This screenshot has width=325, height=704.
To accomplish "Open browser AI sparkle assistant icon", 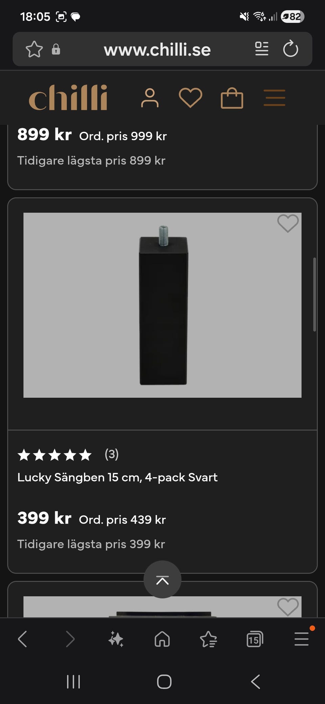I will pos(116,639).
